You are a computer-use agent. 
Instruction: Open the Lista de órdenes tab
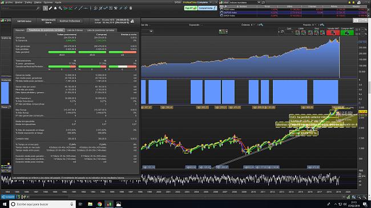(75, 30)
